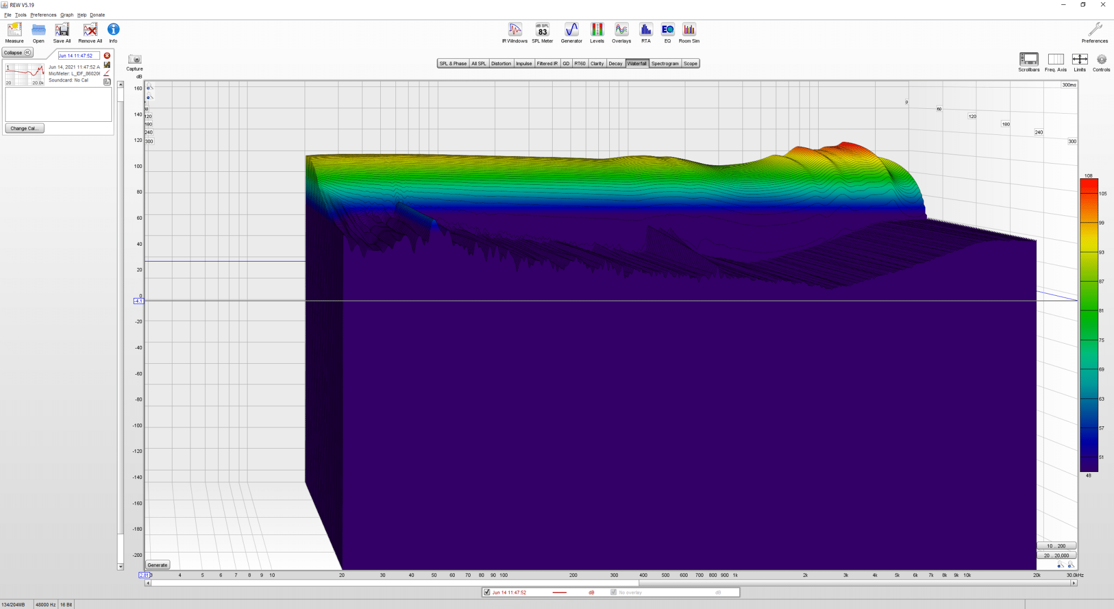The height and width of the screenshot is (609, 1114).
Task: Open the Spectrogram tab
Action: click(665, 64)
